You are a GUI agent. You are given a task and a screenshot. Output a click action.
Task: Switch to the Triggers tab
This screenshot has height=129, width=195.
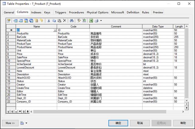61,12
